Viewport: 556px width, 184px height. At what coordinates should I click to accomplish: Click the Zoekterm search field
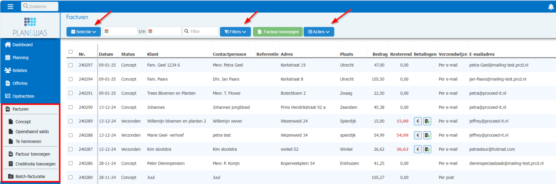pos(40,6)
